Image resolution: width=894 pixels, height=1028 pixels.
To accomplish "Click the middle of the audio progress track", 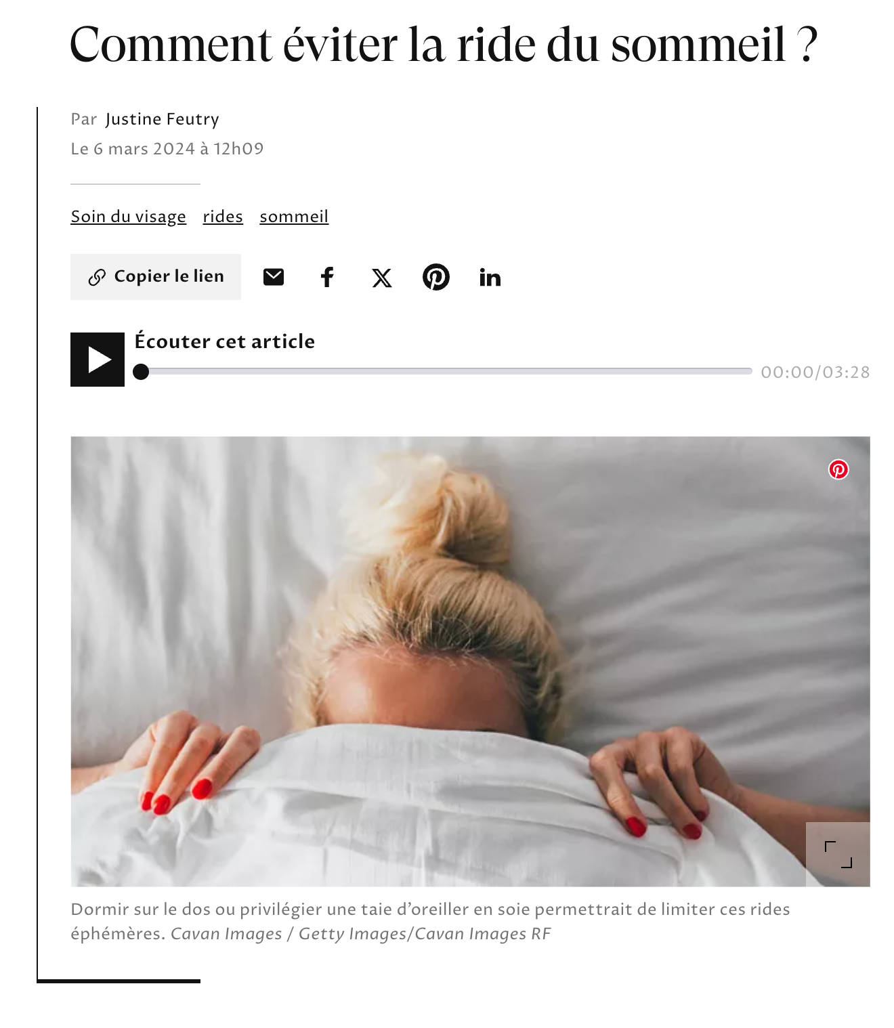I will tap(446, 371).
